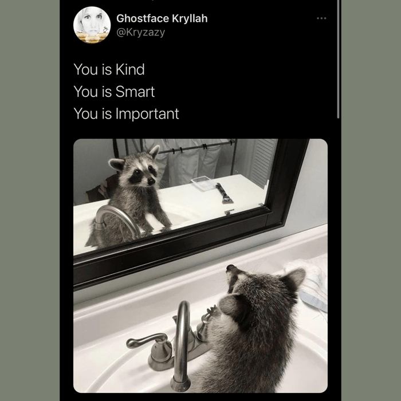Click the "You is Important" text line
Viewport: 401px width, 401px height.
[126, 113]
